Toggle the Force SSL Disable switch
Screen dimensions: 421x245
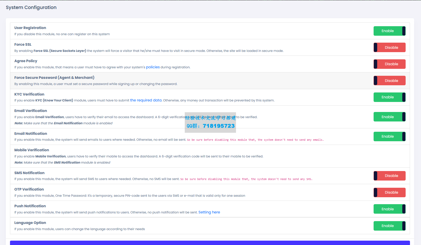tap(389, 48)
